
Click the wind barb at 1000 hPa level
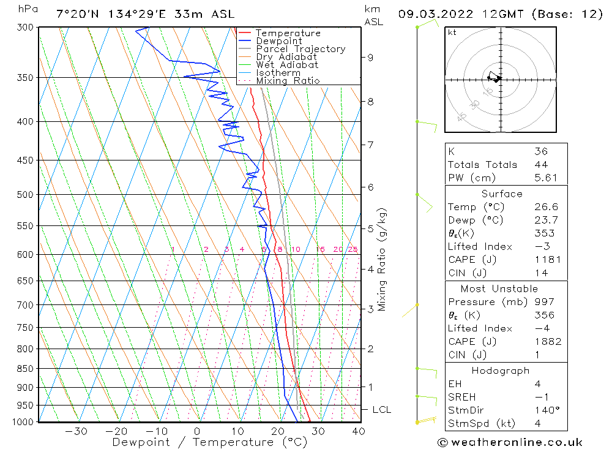(426, 420)
